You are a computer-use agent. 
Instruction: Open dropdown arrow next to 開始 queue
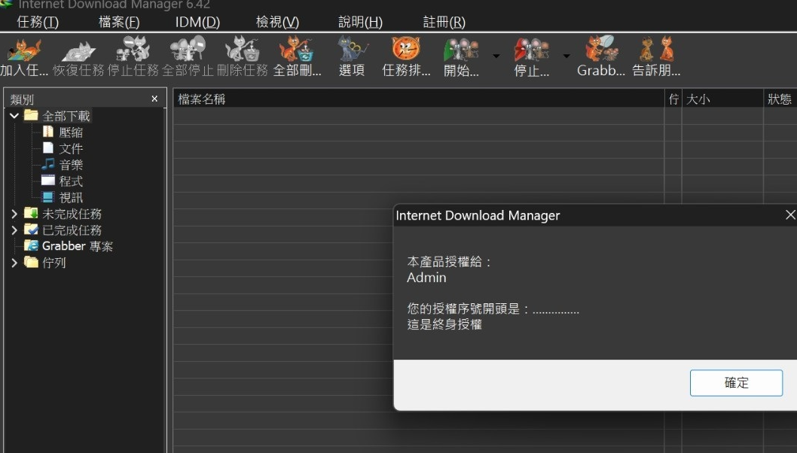(496, 56)
